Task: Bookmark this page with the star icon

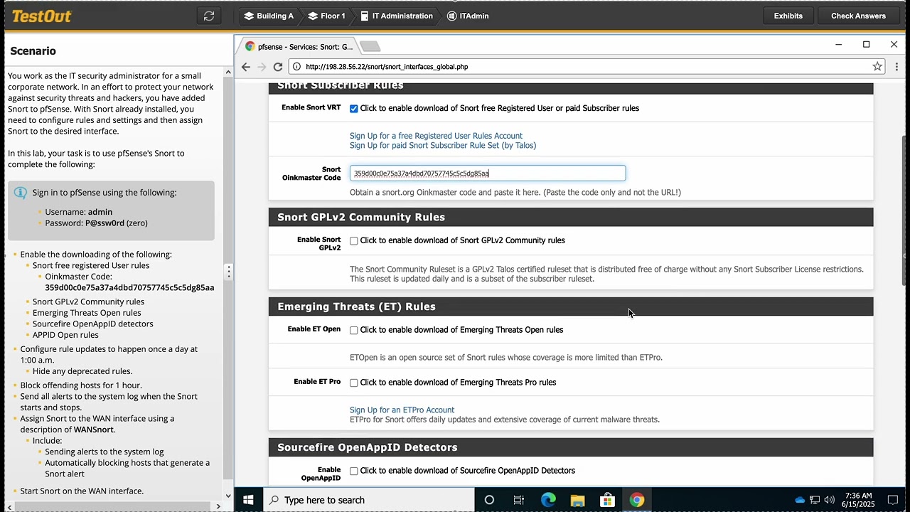Action: click(x=877, y=67)
